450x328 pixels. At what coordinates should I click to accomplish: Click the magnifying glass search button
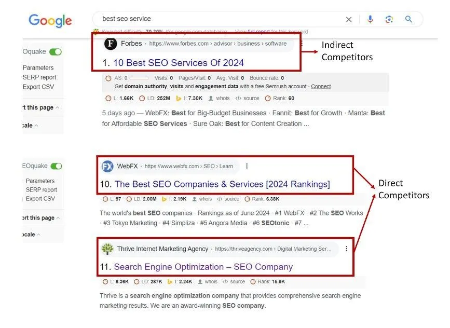click(409, 19)
